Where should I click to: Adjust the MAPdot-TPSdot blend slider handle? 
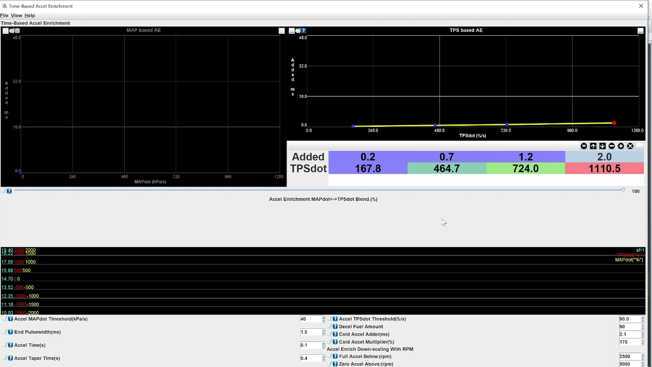pos(623,190)
